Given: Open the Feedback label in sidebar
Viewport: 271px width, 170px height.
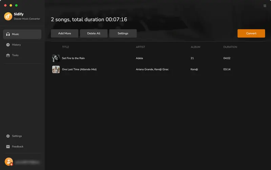Looking at the screenshot, I should [x=18, y=146].
